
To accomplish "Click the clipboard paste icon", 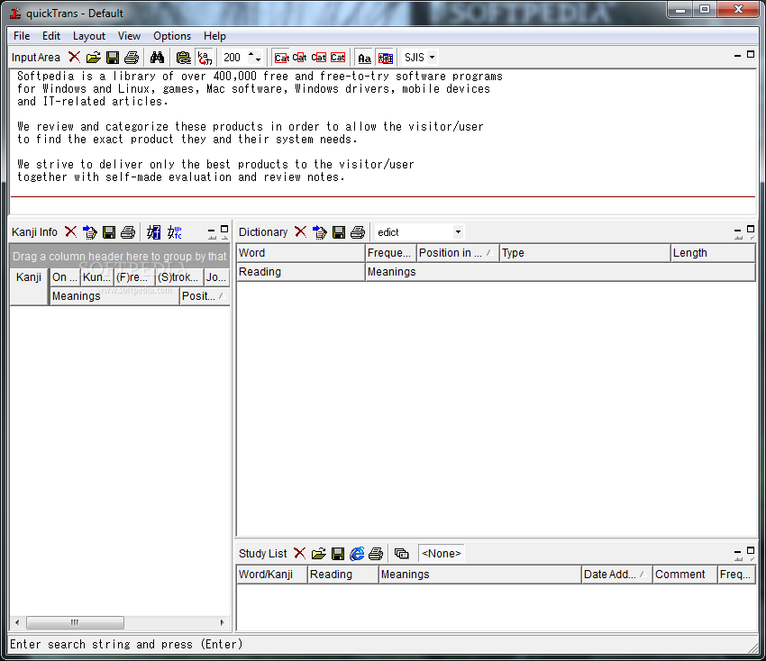I will [183, 57].
